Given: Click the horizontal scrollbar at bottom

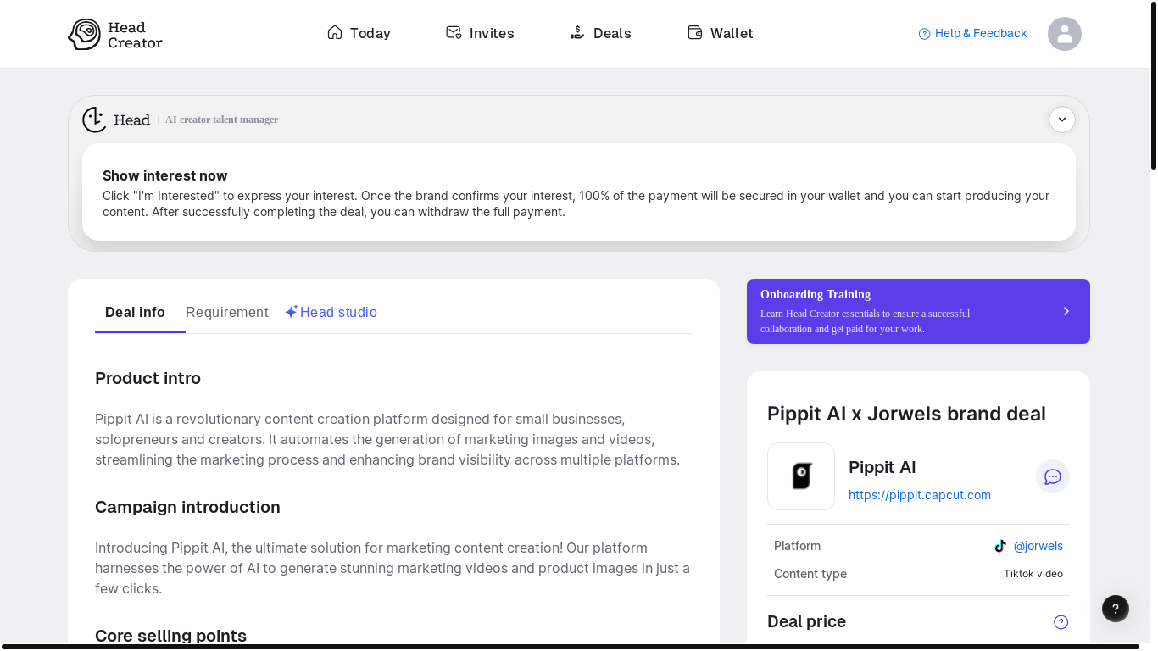Looking at the screenshot, I should tap(571, 647).
